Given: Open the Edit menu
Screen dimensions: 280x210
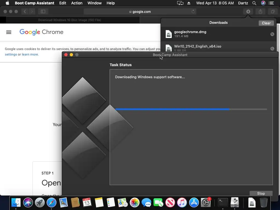Looking at the screenshot, I should coord(63,3).
